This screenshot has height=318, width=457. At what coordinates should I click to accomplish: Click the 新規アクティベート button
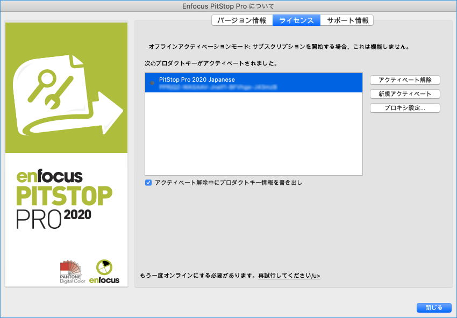(405, 94)
